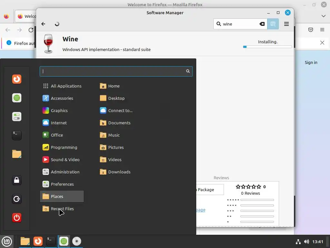330x248 pixels.
Task: Click the one-star rating bar in Reviews
Action: (x=257, y=222)
